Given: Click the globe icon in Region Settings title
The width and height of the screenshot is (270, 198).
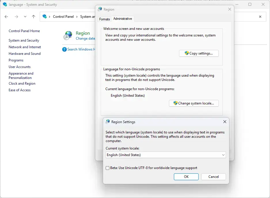Looking at the screenshot, I should [108, 122].
